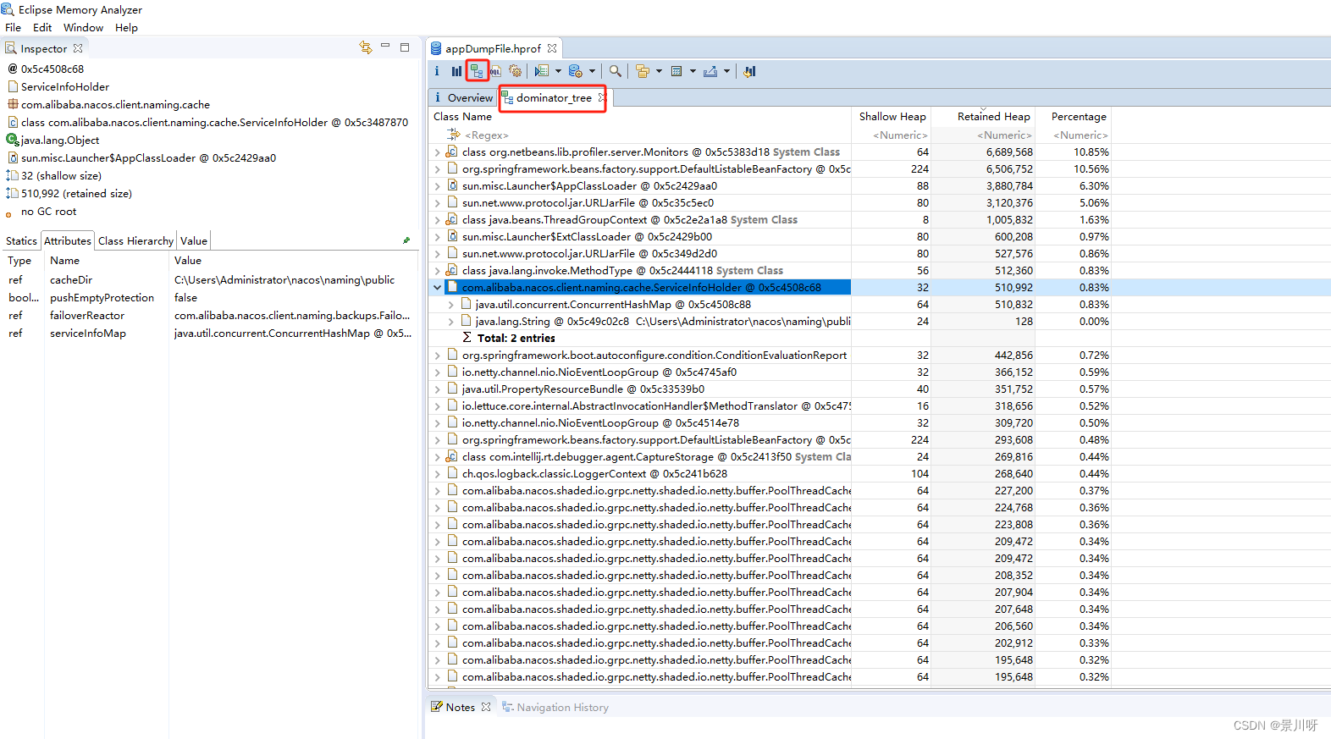This screenshot has width=1331, height=739.
Task: Close the dominator_tree tab
Action: coord(601,97)
